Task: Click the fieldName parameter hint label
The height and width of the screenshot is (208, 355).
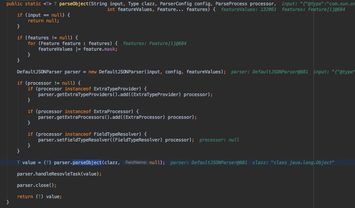Action: tap(136, 163)
